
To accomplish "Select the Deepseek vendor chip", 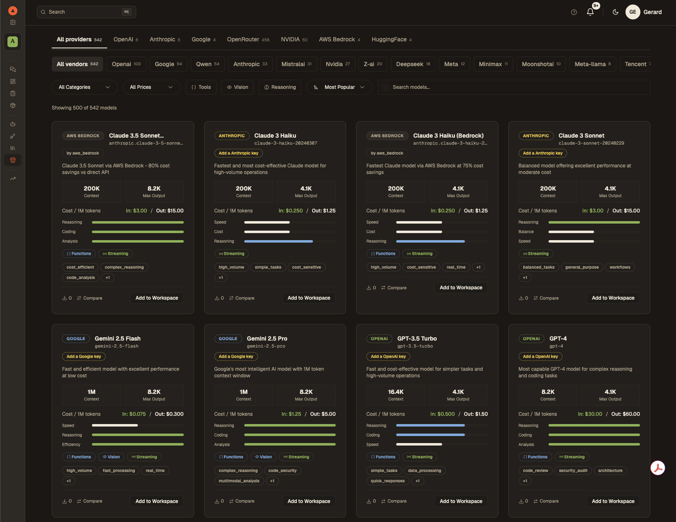I will 413,64.
